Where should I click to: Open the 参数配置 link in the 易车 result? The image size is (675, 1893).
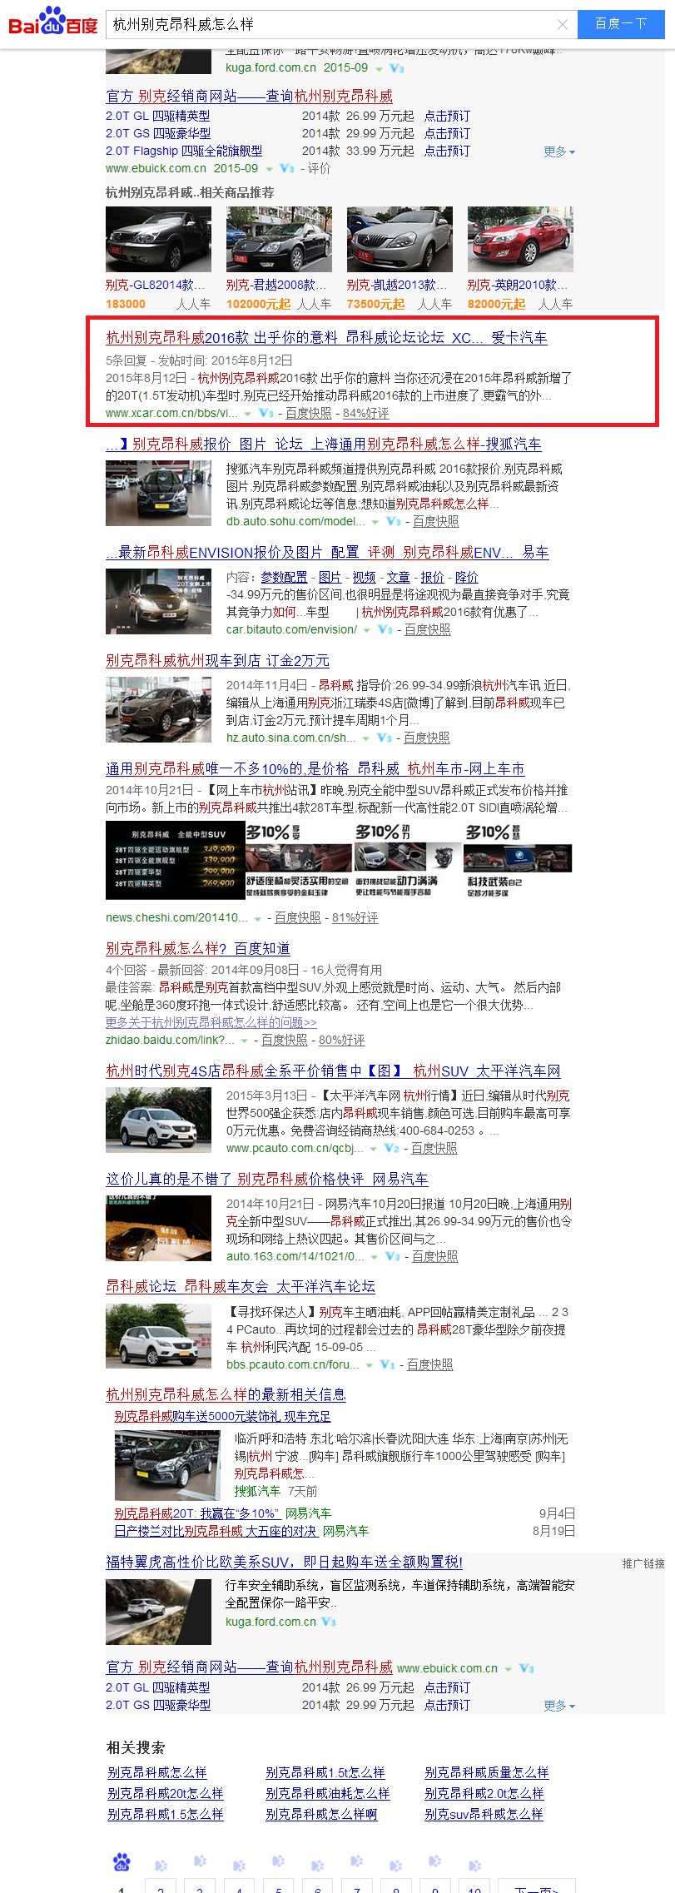[x=284, y=577]
